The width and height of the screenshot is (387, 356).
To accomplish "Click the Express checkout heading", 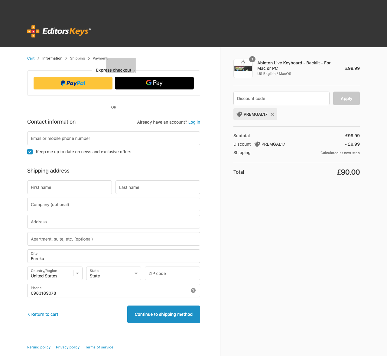I will [114, 70].
